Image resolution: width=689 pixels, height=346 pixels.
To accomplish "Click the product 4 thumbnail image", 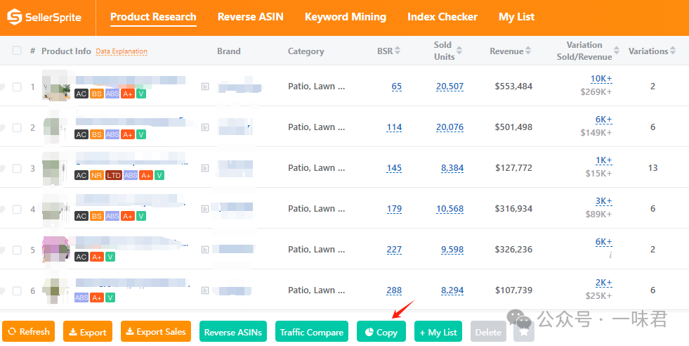I will (x=55, y=209).
